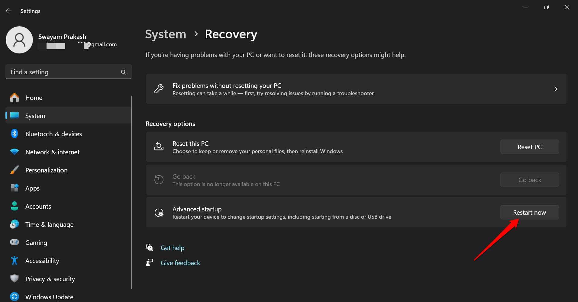Open Network & internet settings
Screen dimensions: 578x302
tap(69, 152)
